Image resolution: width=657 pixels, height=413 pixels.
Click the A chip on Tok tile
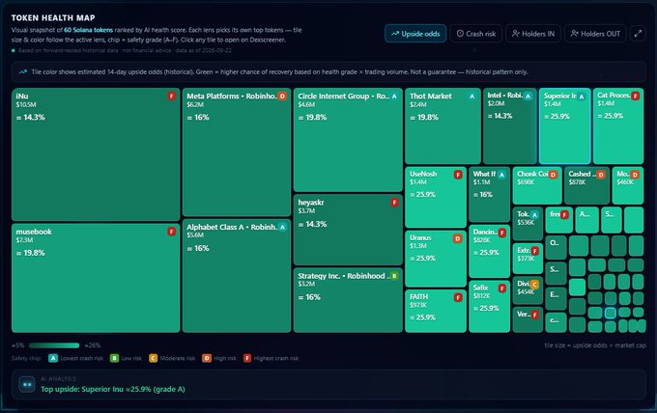(x=534, y=215)
